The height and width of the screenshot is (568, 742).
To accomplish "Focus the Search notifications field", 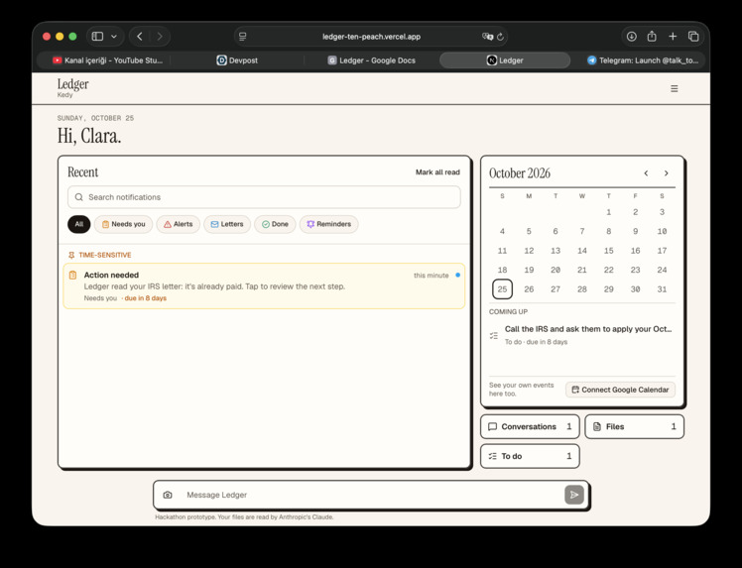I will click(x=264, y=197).
